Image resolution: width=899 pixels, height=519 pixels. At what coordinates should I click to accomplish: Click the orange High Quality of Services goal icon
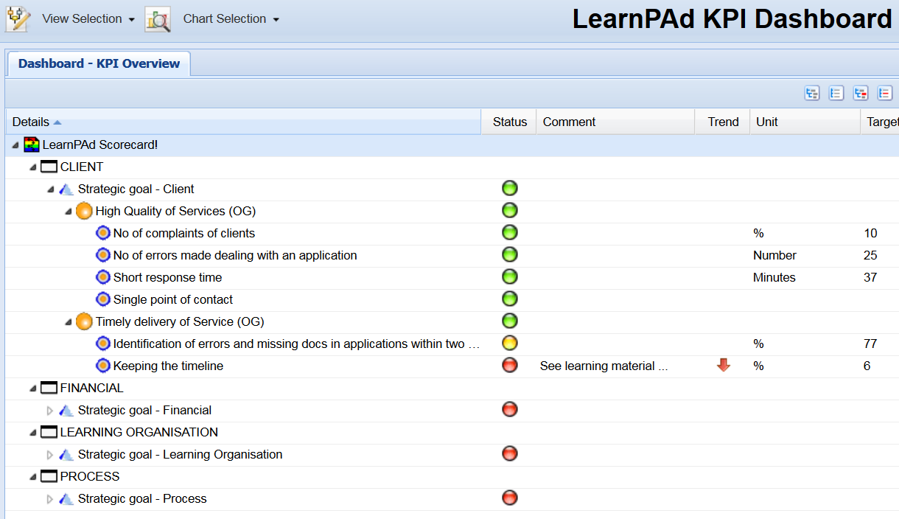coord(84,211)
